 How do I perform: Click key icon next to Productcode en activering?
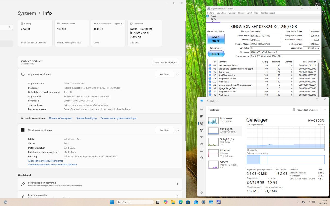(x=23, y=184)
